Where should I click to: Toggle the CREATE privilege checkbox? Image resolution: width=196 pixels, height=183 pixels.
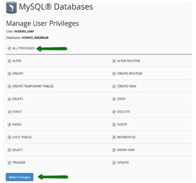[9, 73]
